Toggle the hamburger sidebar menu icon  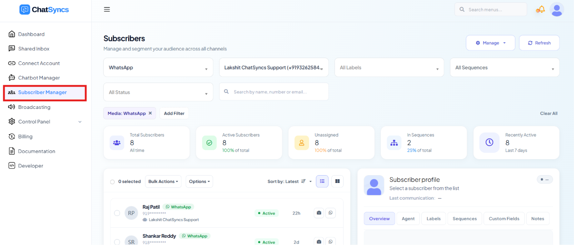pyautogui.click(x=107, y=10)
